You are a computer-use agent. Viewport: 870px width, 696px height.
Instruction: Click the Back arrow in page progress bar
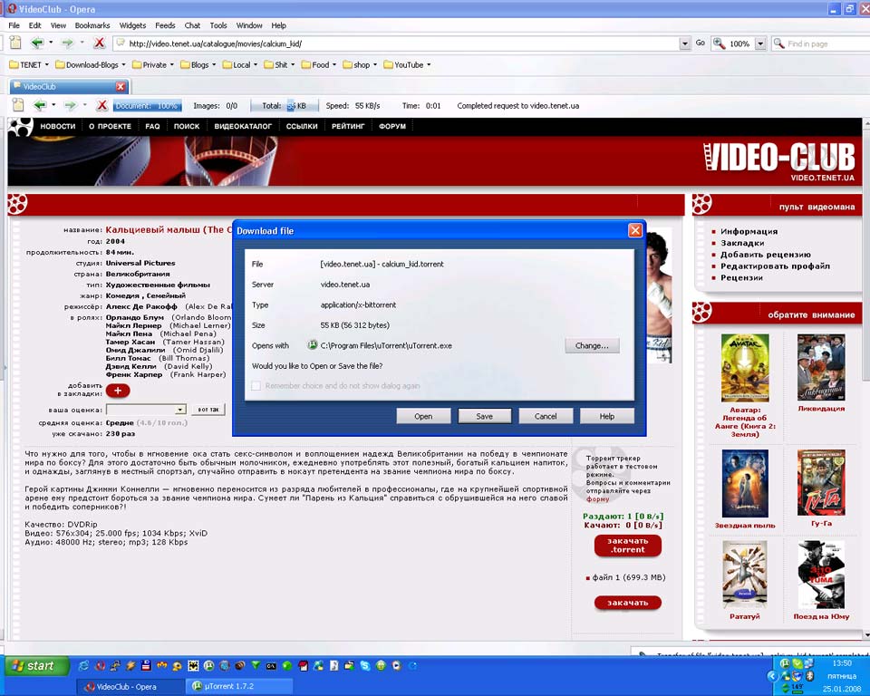(39, 105)
